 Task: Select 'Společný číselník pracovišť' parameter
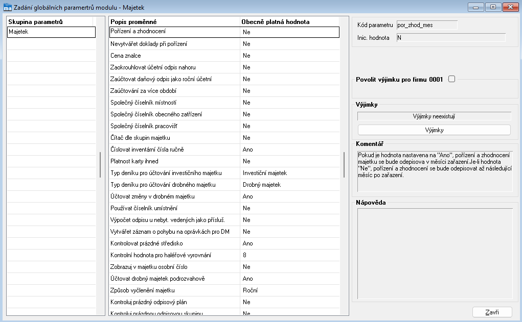pos(224,126)
